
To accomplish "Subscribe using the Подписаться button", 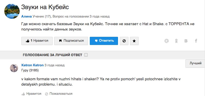I will tap(71, 41).
